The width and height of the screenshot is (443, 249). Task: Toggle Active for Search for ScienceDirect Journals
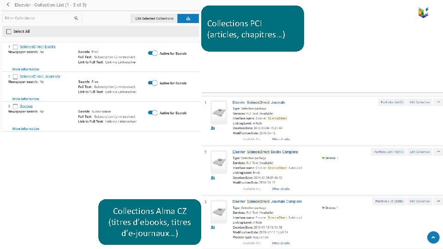(153, 83)
